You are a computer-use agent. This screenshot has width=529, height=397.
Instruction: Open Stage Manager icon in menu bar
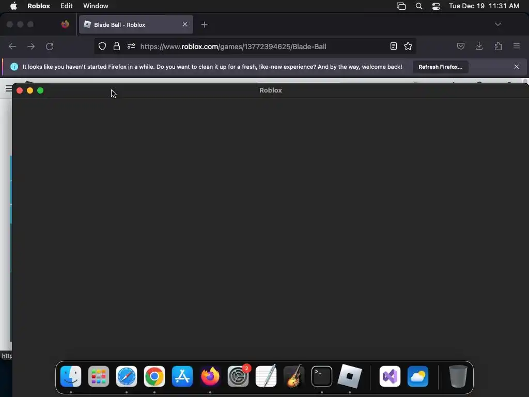click(x=401, y=6)
